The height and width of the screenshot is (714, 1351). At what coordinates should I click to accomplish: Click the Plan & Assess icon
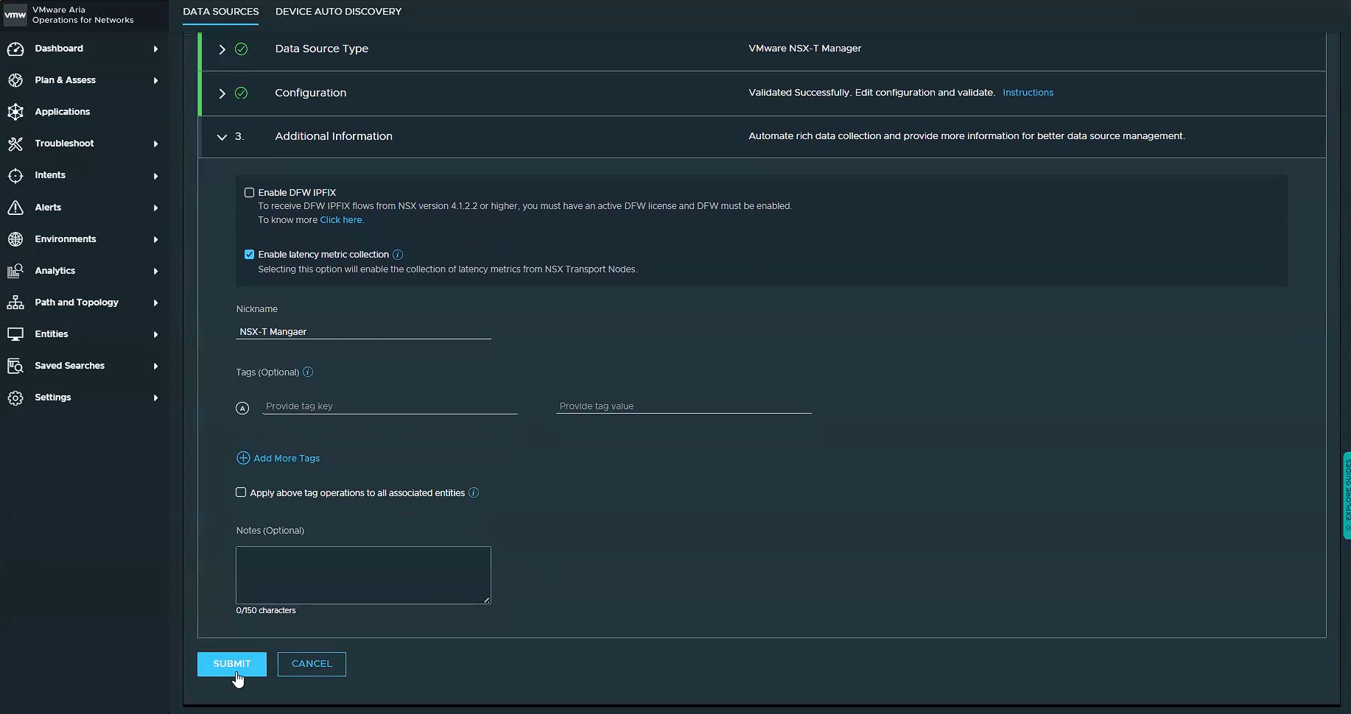coord(15,80)
